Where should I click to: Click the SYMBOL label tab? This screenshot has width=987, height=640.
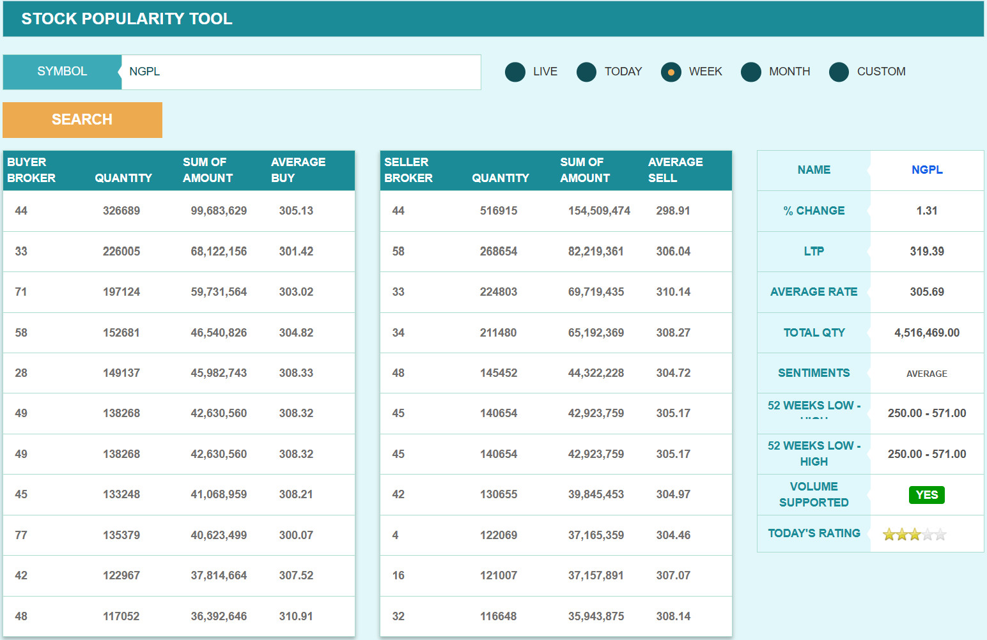tap(62, 72)
